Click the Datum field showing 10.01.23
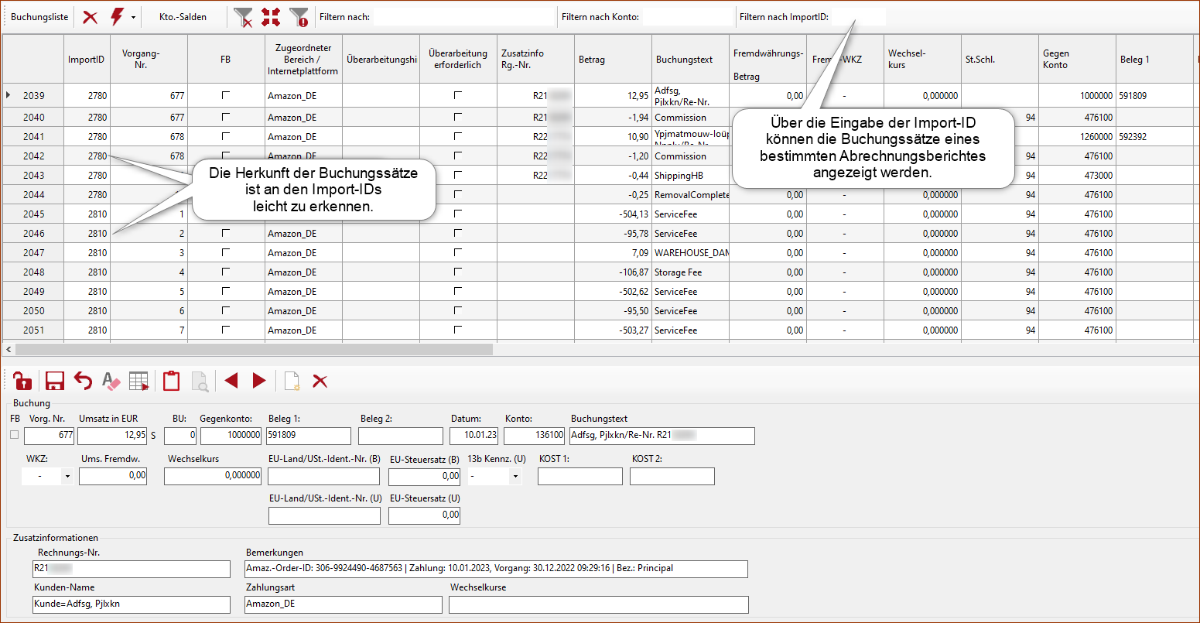 coord(474,436)
